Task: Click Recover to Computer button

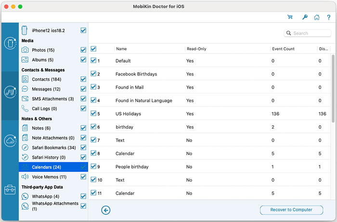Action: 291,210
